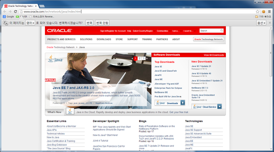This screenshot has height=152, width=274.
Task: Click the cookie extension icon in toolbar
Action: pyautogui.click(x=264, y=12)
